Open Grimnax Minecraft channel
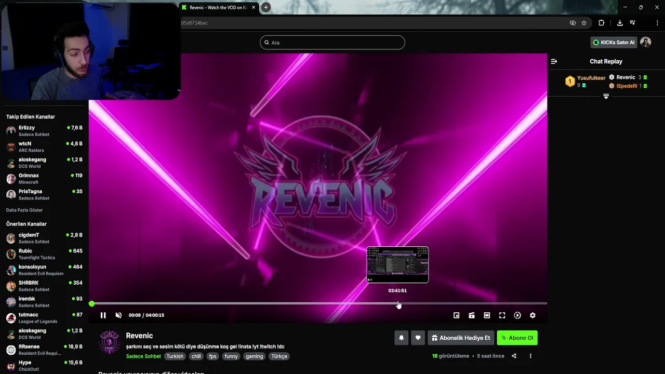This screenshot has height=374, width=665. click(44, 179)
